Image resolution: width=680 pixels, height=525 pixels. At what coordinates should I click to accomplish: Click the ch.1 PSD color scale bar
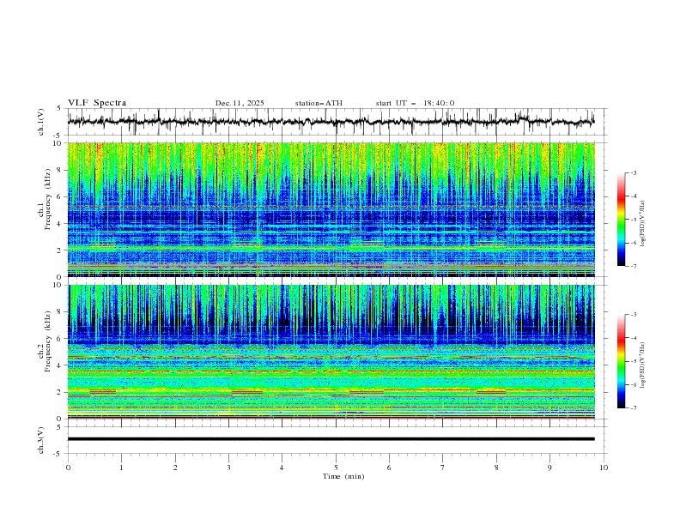pyautogui.click(x=621, y=219)
